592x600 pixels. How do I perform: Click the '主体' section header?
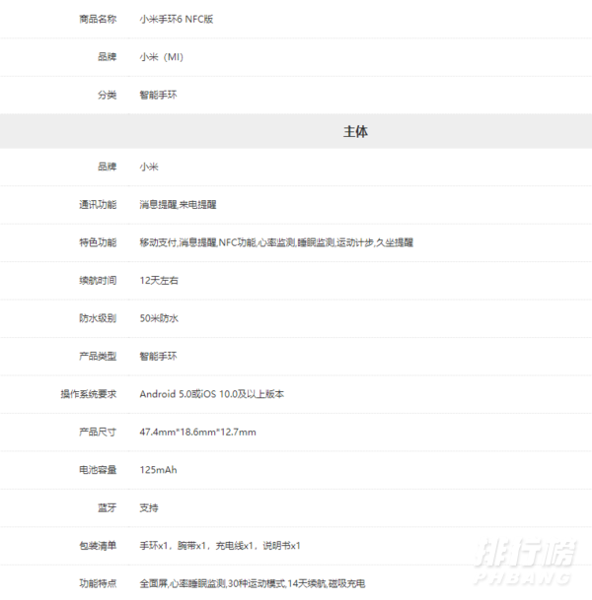[355, 131]
